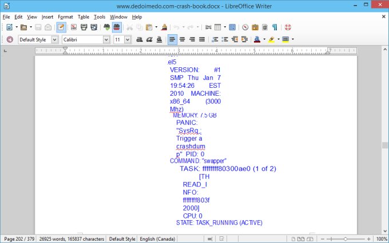This screenshot has width=389, height=243.
Task: Expand the New document dropdown arrow
Action: pos(17,27)
